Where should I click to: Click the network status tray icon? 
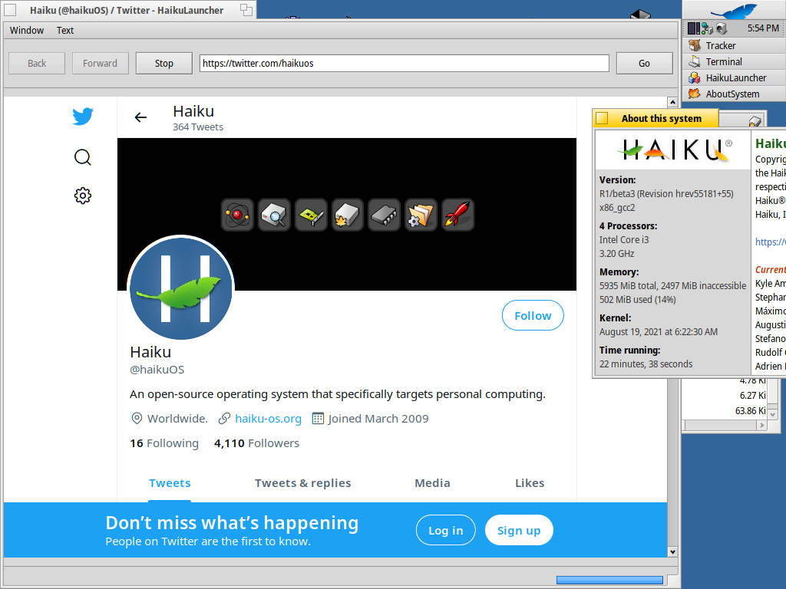click(707, 28)
